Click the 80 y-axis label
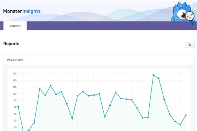The image size is (197, 131). click(x=15, y=107)
